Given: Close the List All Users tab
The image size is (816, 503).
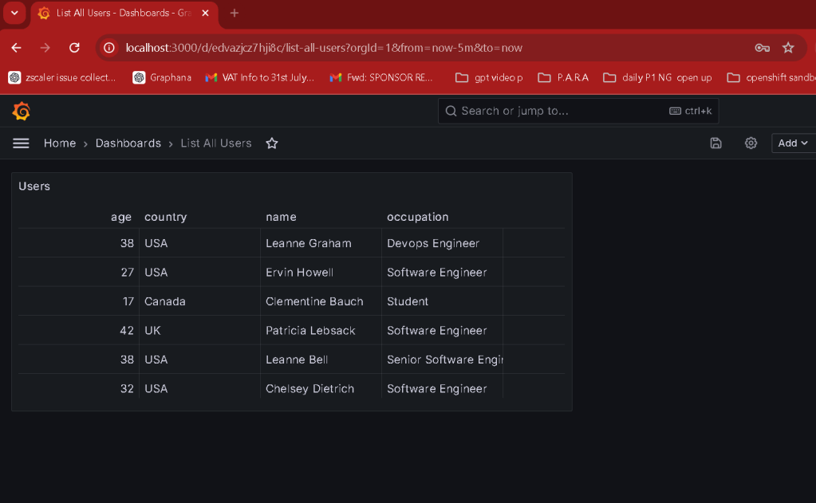Looking at the screenshot, I should 205,13.
